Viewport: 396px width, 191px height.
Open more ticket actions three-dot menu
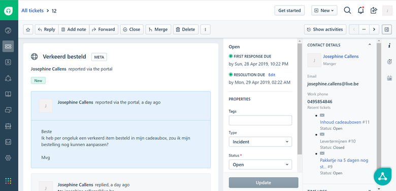tap(205, 29)
